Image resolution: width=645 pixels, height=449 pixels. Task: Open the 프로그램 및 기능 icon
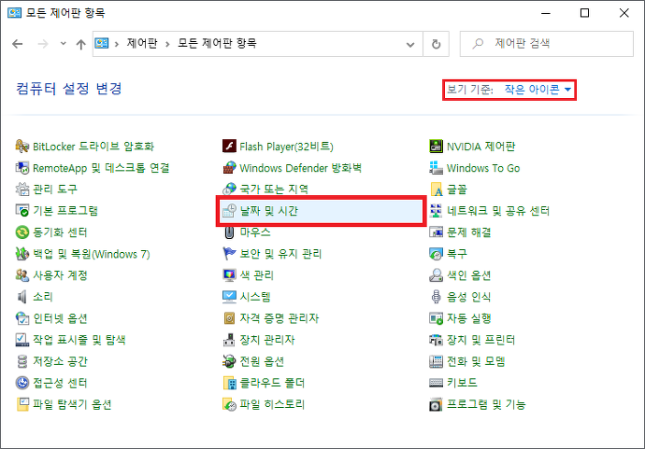436,404
